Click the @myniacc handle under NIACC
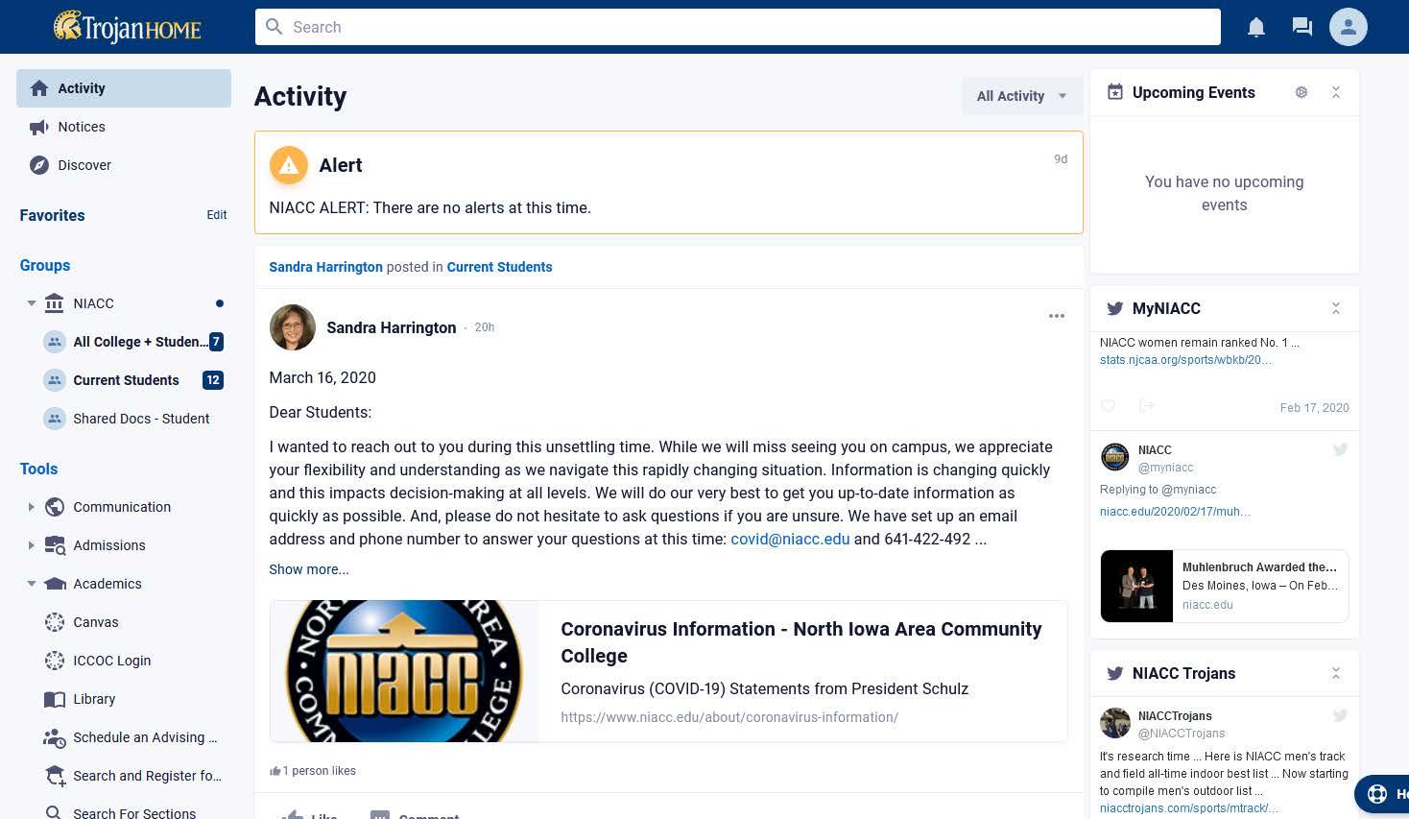The height and width of the screenshot is (819, 1409). coord(1165,468)
